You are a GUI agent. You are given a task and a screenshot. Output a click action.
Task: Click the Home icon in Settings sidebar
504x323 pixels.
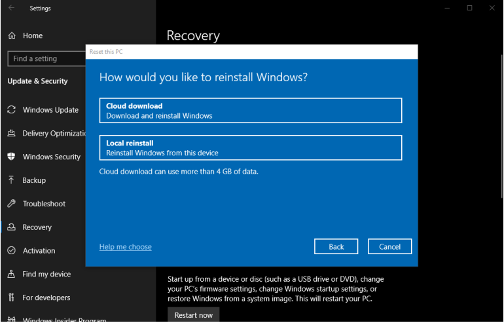(12, 35)
